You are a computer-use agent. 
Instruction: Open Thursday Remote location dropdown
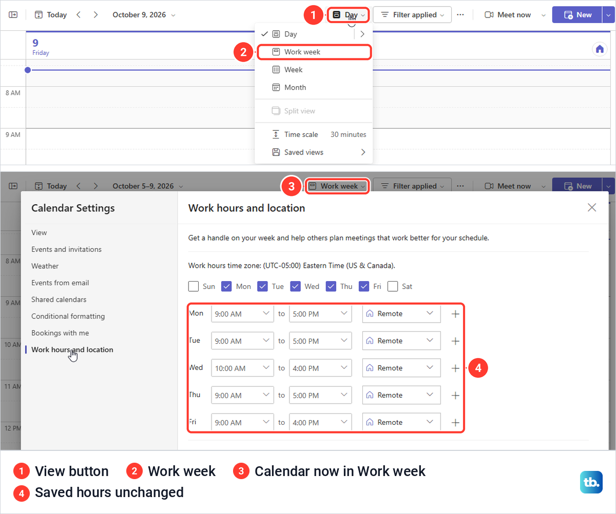coord(401,395)
